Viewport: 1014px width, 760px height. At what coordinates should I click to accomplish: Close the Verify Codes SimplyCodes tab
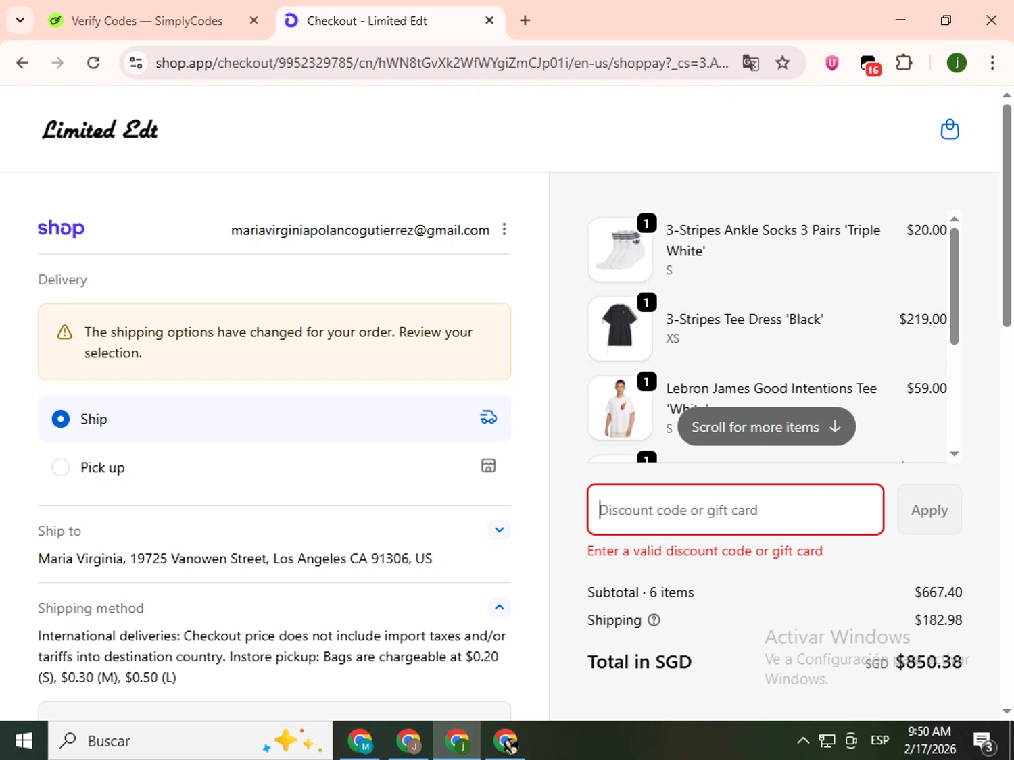click(x=254, y=20)
